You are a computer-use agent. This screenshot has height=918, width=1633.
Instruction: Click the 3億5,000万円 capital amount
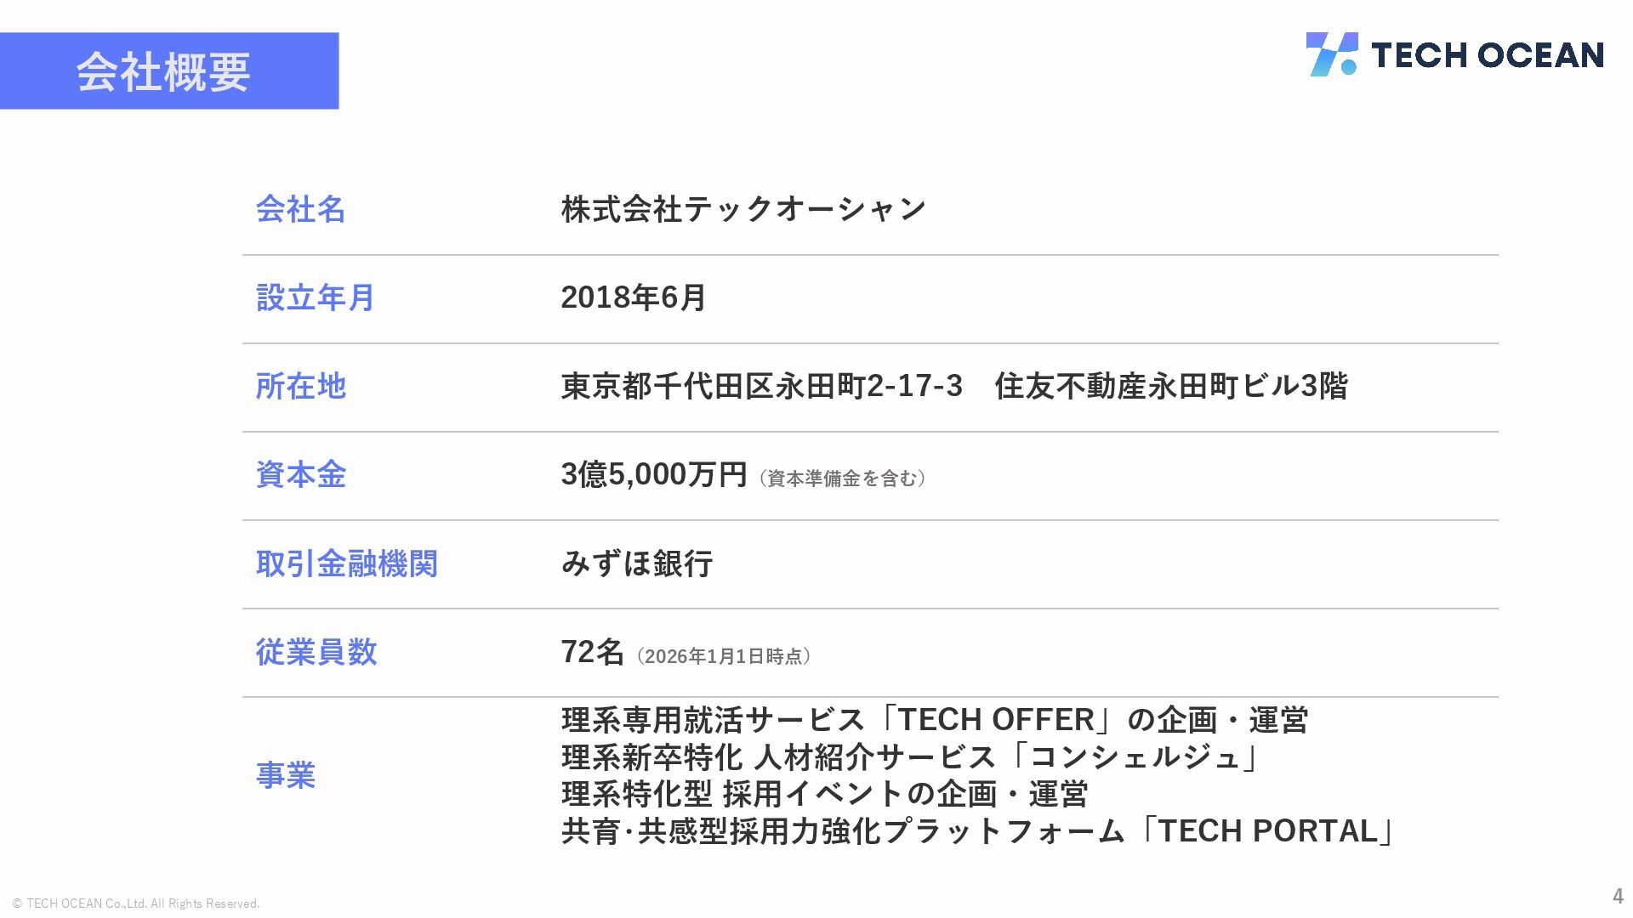point(653,474)
